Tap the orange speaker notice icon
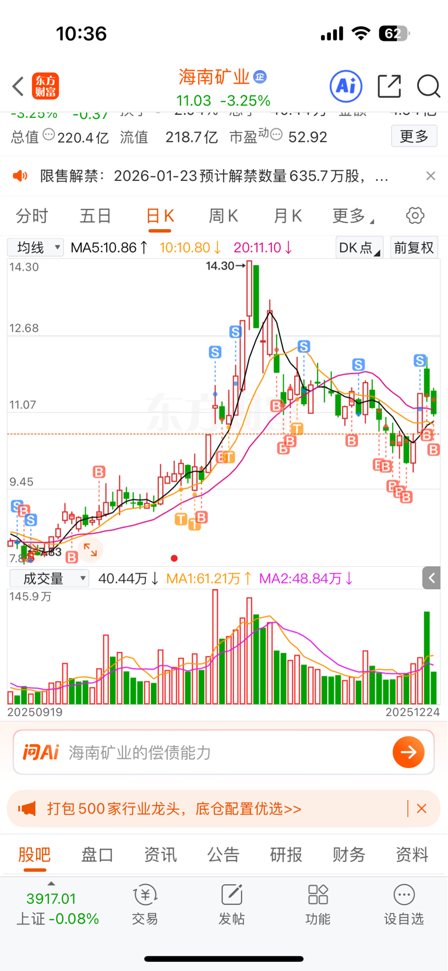Image resolution: width=448 pixels, height=971 pixels. click(20, 176)
